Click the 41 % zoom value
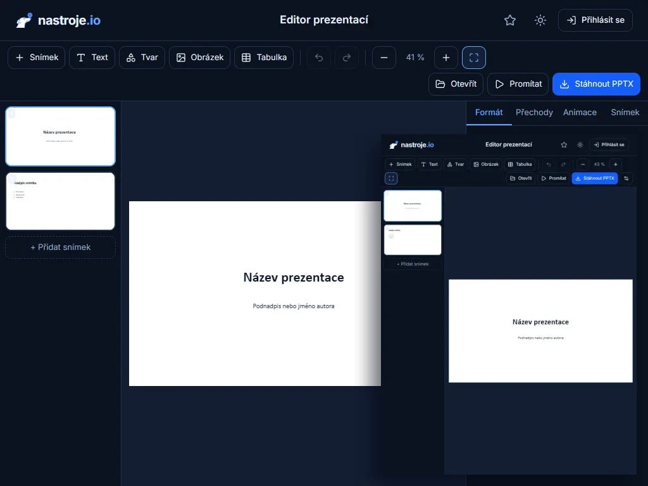 [x=415, y=58]
